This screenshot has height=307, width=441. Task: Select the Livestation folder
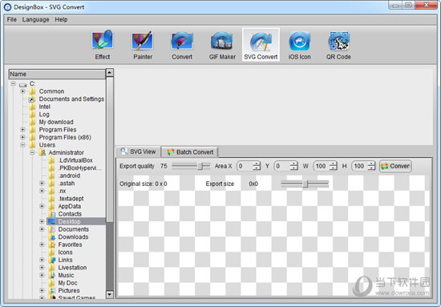coord(72,268)
